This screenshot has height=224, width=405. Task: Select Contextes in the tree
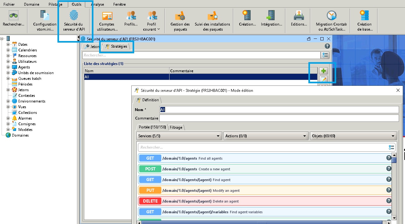tap(27, 96)
